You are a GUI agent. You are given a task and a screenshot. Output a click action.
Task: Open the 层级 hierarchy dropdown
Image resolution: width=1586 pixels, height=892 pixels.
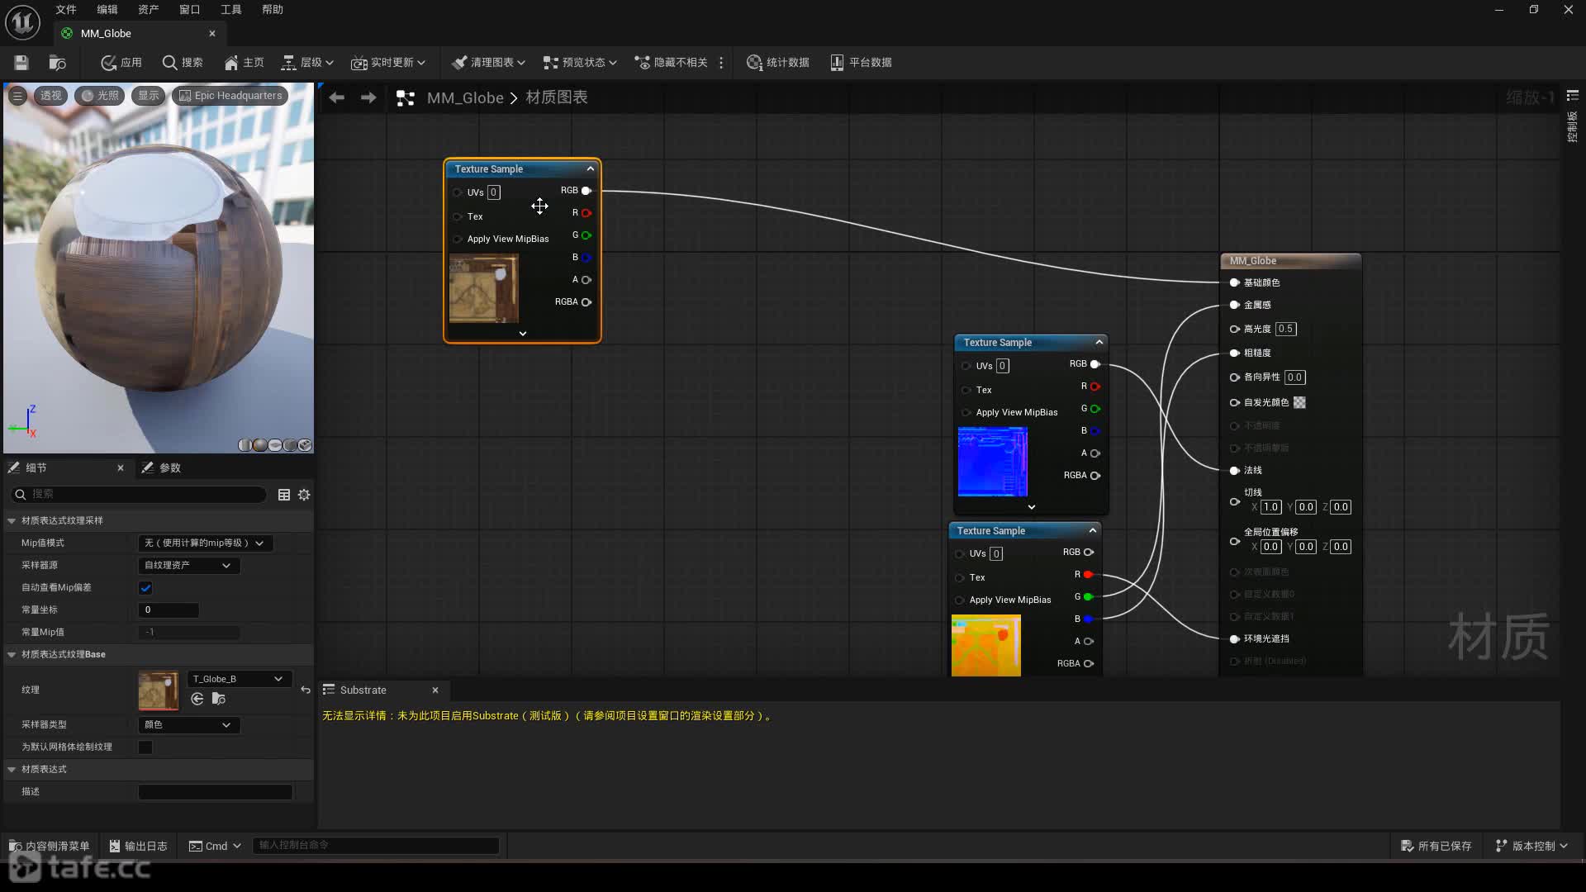(x=307, y=63)
